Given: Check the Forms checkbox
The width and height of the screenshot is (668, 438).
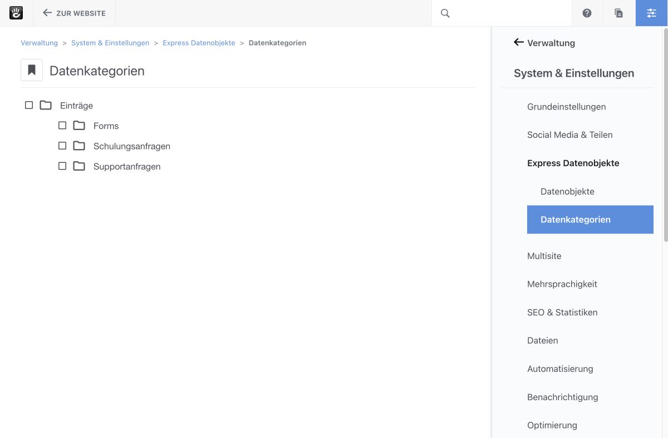Looking at the screenshot, I should point(62,126).
